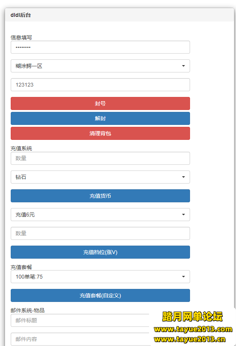The width and height of the screenshot is (236, 346).
Task: Click the password field under 信息填写
Action: (x=100, y=47)
